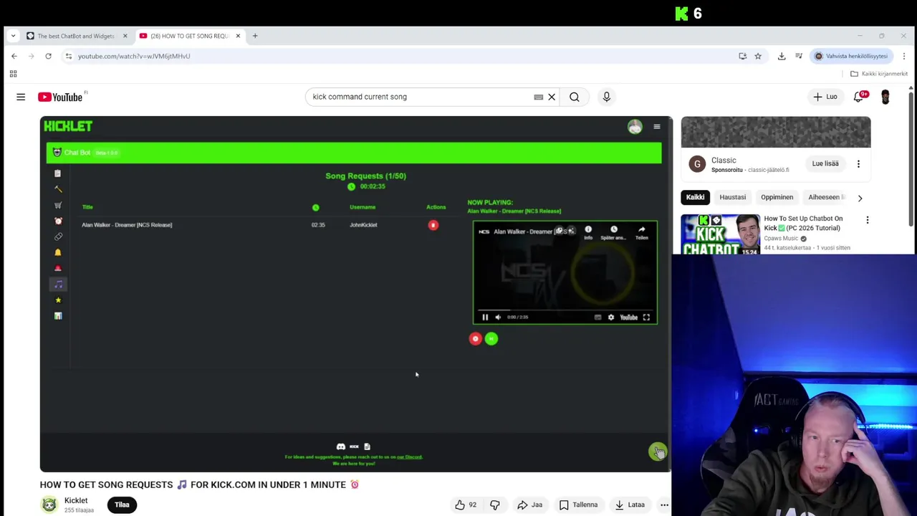Open the Kicklet hamburger menu in the video
Image resolution: width=917 pixels, height=516 pixels.
tap(657, 127)
